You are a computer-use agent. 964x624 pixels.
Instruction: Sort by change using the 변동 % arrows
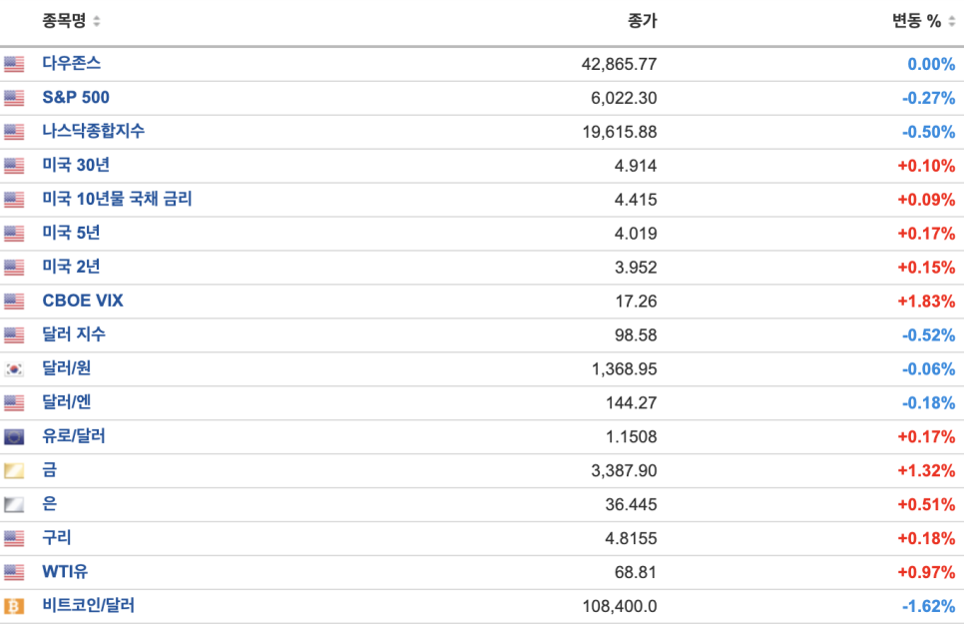click(x=952, y=22)
